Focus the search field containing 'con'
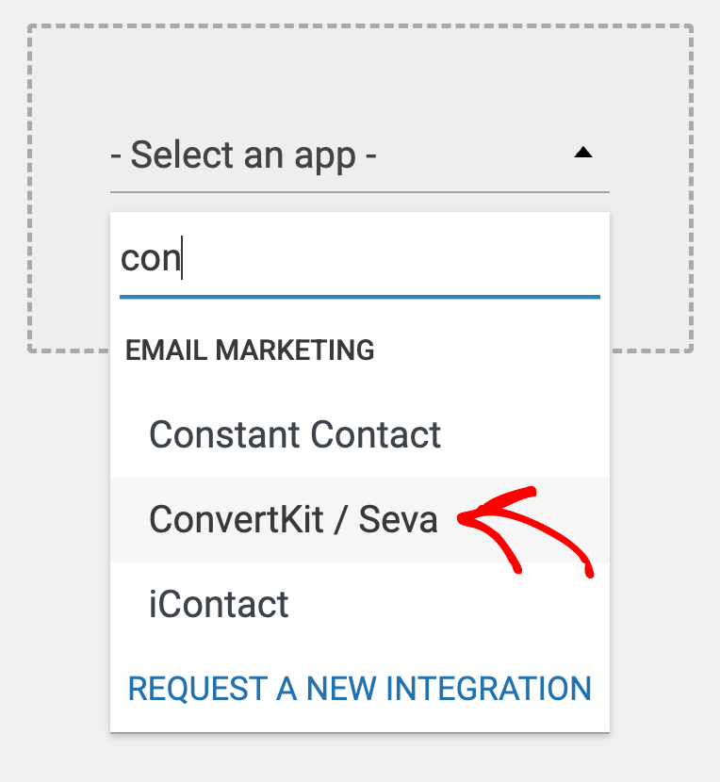Image resolution: width=720 pixels, height=782 pixels. coord(359,258)
